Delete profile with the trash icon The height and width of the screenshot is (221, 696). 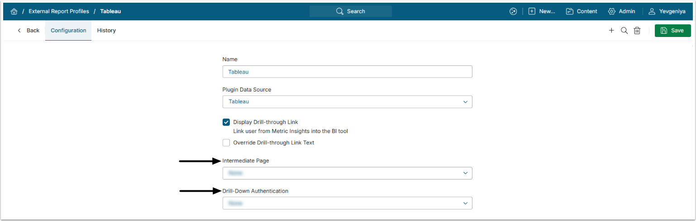pos(637,31)
